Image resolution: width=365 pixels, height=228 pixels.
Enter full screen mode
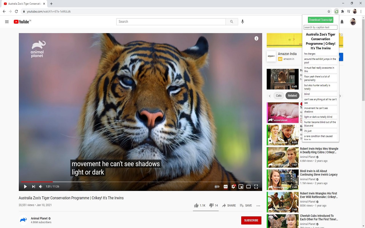pyautogui.click(x=256, y=187)
